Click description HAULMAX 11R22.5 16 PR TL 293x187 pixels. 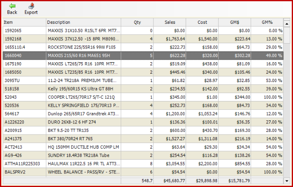[84, 164]
